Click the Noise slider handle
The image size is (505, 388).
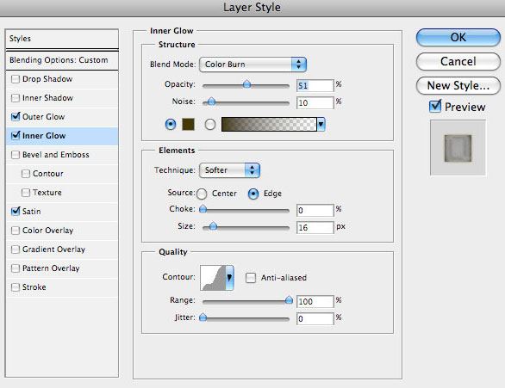[211, 102]
